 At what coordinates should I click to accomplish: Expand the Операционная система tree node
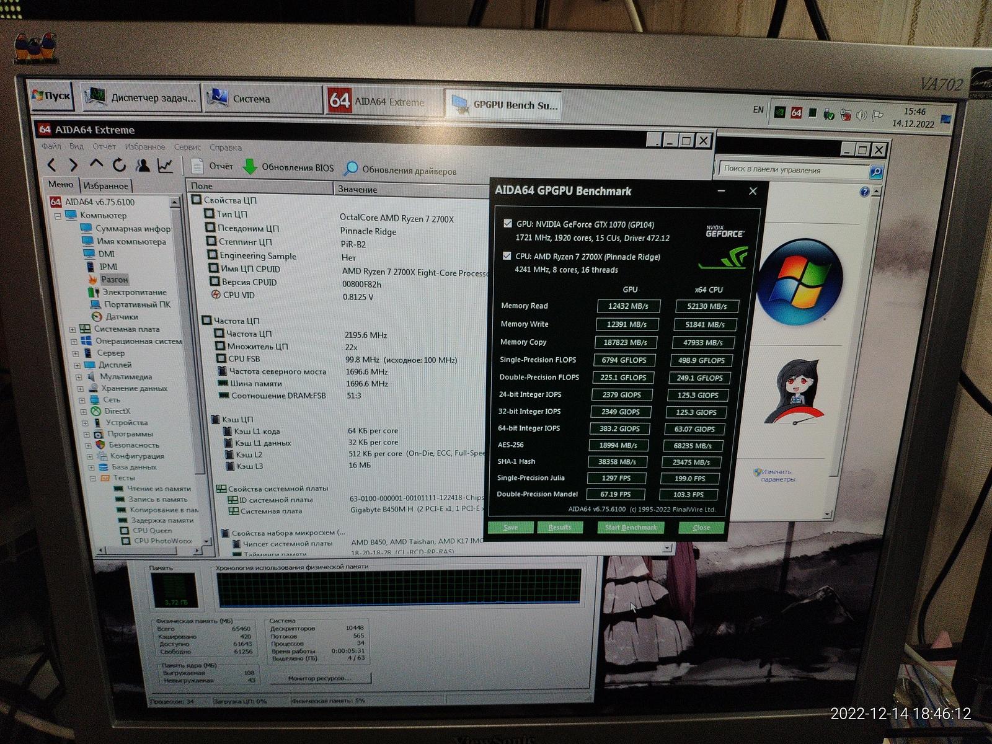(74, 341)
